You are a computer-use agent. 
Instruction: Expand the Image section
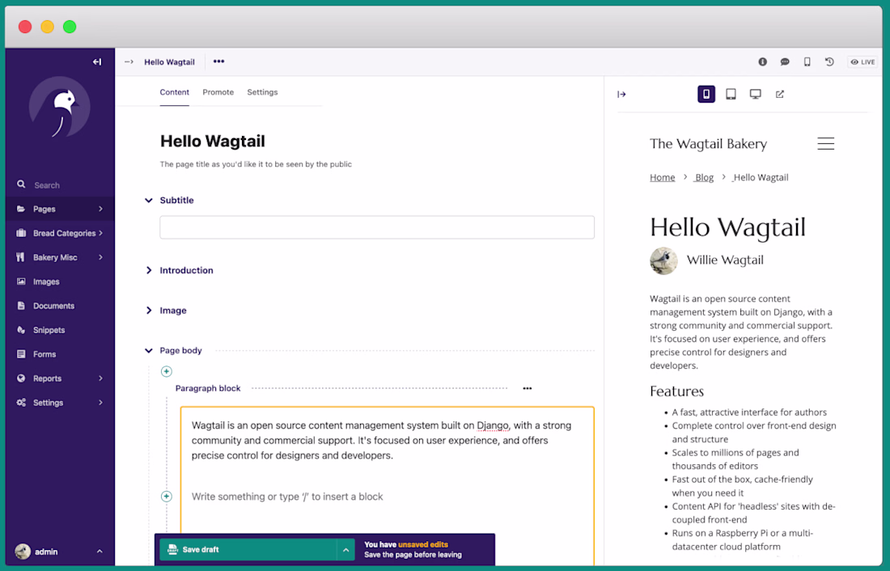[x=149, y=311]
